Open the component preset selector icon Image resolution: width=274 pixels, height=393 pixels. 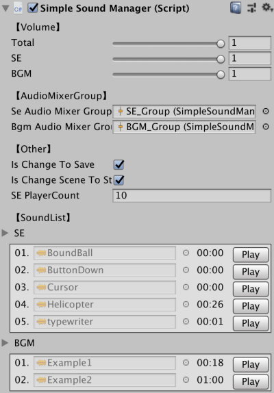click(x=251, y=8)
